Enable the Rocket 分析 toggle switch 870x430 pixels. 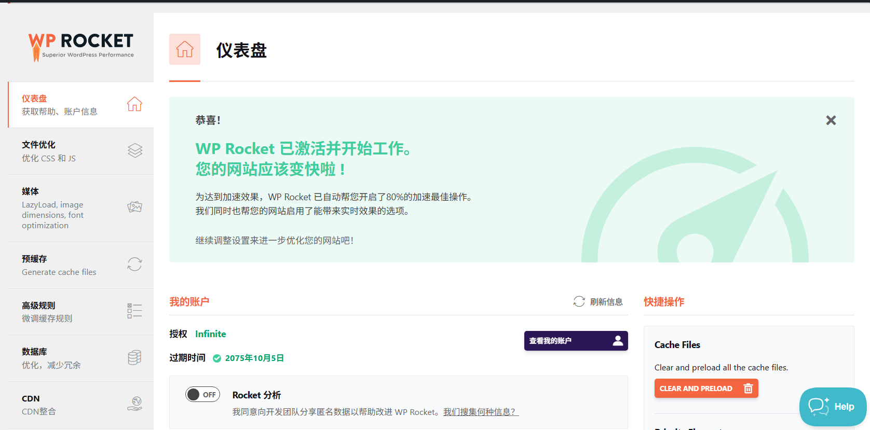202,395
